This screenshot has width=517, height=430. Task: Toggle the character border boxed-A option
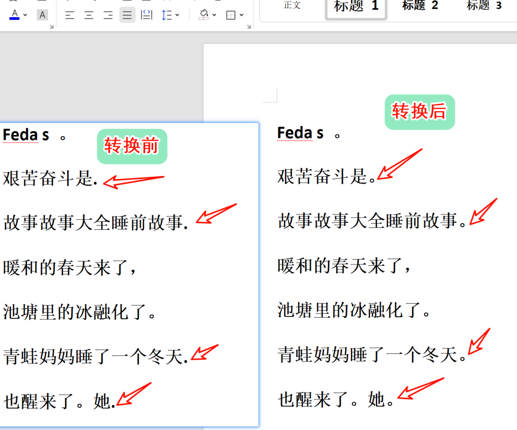click(42, 15)
